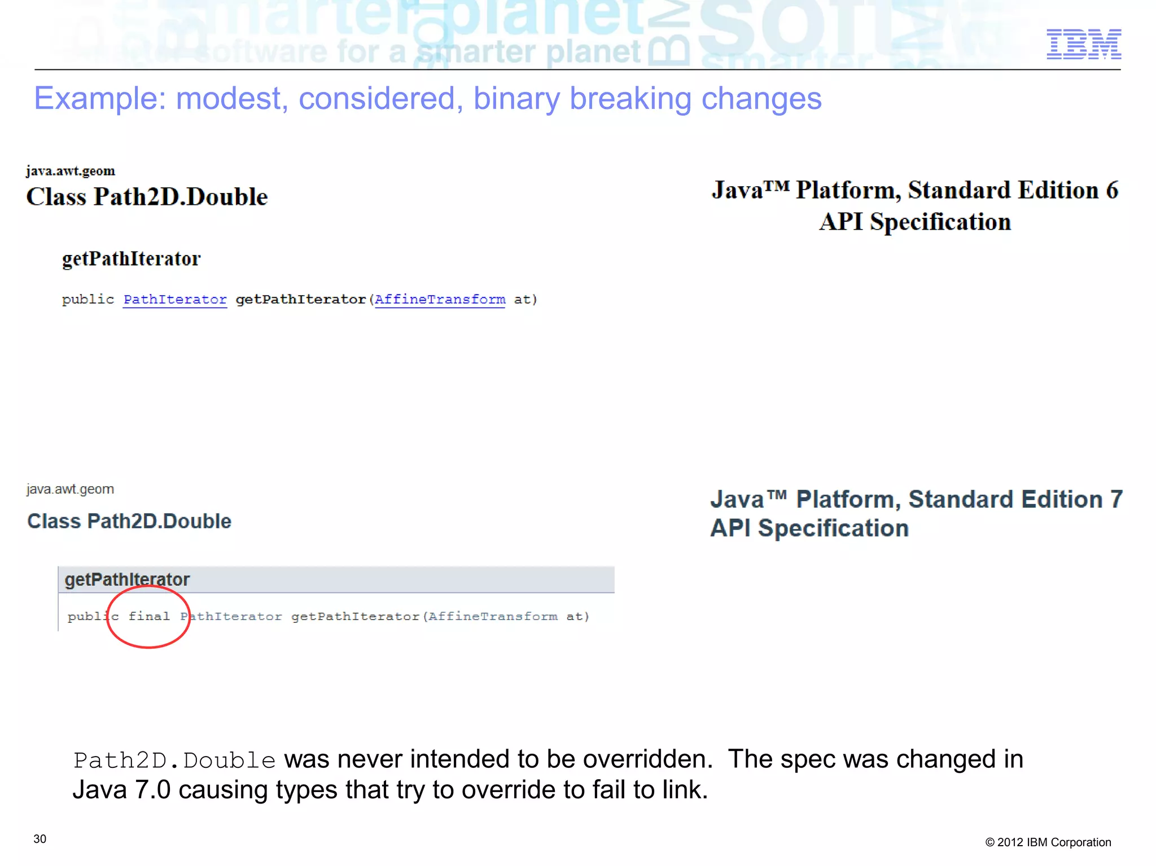
Task: Click the 'Java Platform, Standard Edition 7' heading
Action: 916,513
